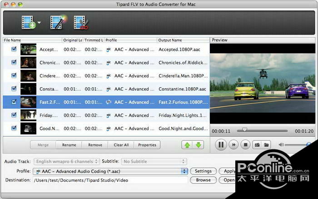This screenshot has height=199, width=318.
Task: Click the preview seek slider handle
Action: click(244, 130)
